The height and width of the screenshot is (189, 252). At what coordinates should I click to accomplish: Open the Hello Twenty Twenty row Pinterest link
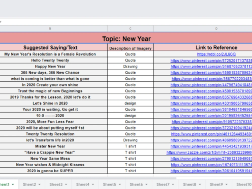(x=211, y=60)
